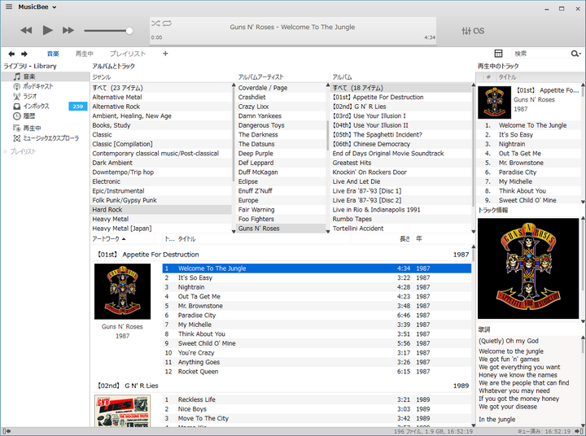Click large artwork in トラック情報 panel
The height and width of the screenshot is (436, 586).
[528, 268]
